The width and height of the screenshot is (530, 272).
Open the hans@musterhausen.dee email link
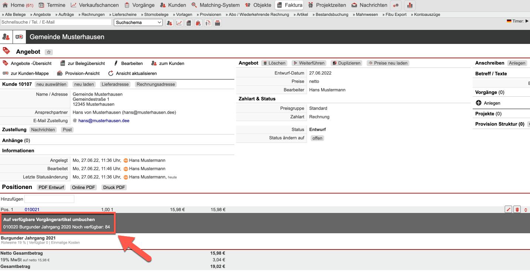tap(103, 121)
